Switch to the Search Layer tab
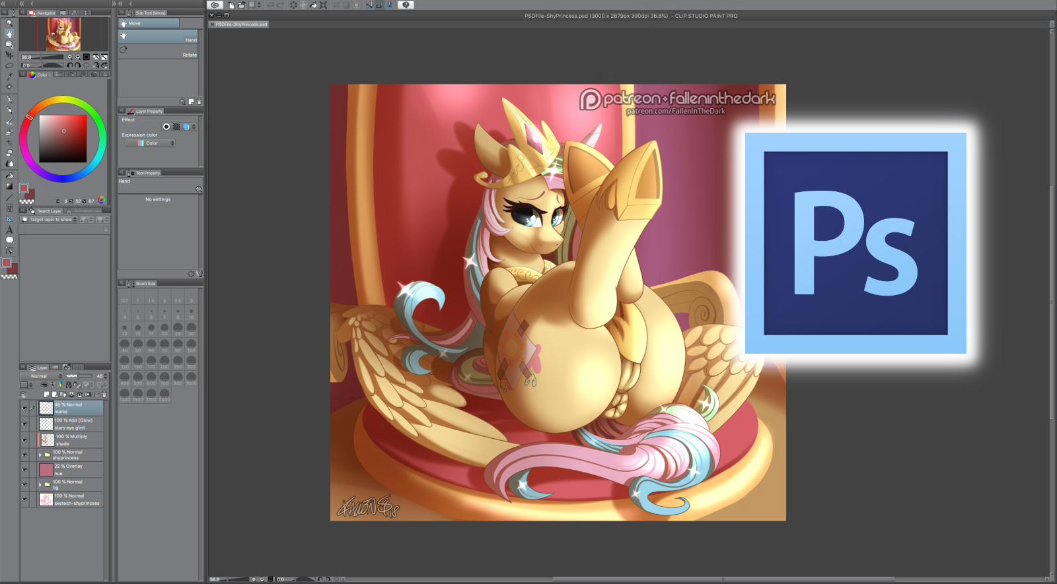This screenshot has height=584, width=1057. [x=45, y=211]
